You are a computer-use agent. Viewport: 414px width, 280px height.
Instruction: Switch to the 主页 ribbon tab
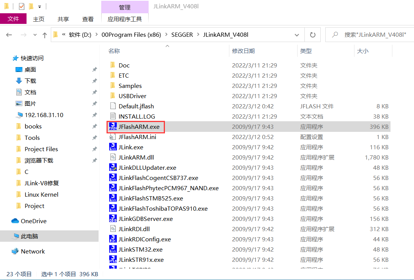(x=39, y=19)
